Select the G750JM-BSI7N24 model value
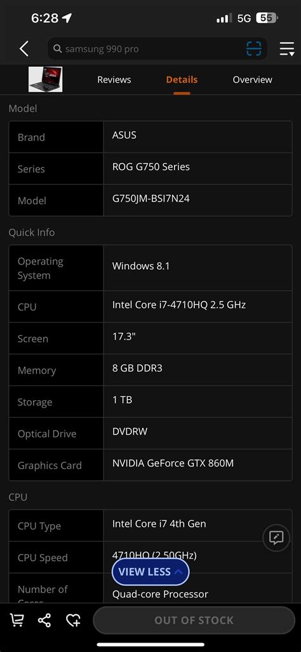 tap(150, 198)
